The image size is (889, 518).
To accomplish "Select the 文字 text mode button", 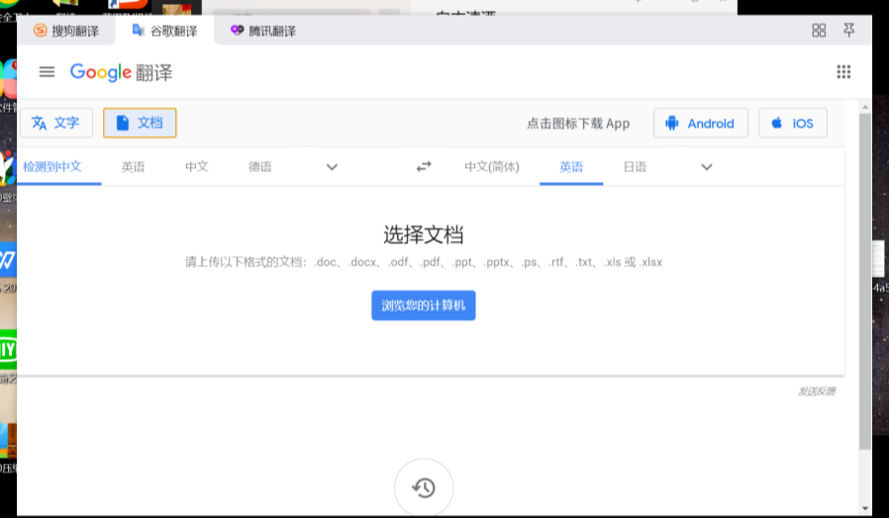I will pyautogui.click(x=56, y=123).
